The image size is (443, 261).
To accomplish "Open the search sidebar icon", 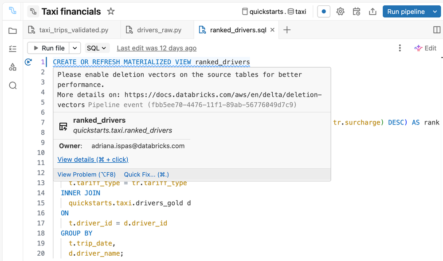I will pyautogui.click(x=13, y=86).
